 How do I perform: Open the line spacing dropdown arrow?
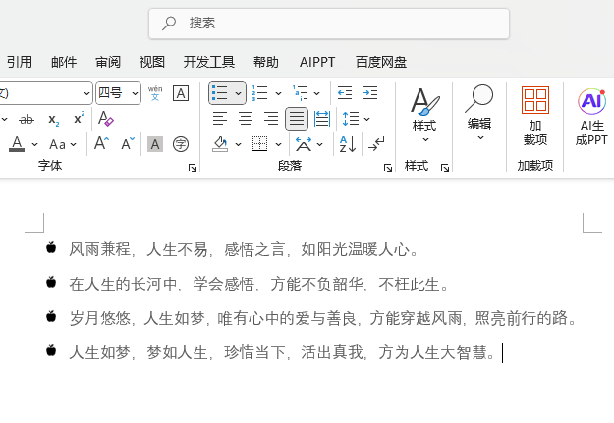[366, 119]
